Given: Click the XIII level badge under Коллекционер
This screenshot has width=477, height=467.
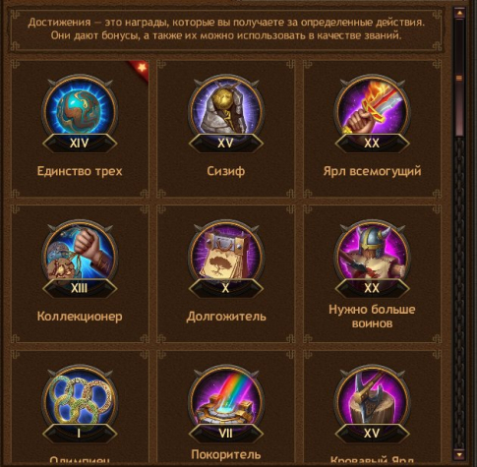Looking at the screenshot, I should click(80, 288).
